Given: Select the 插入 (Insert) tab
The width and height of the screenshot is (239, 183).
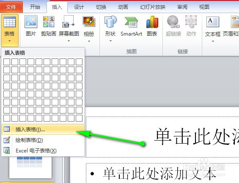Looking at the screenshot, I should pos(57,7).
